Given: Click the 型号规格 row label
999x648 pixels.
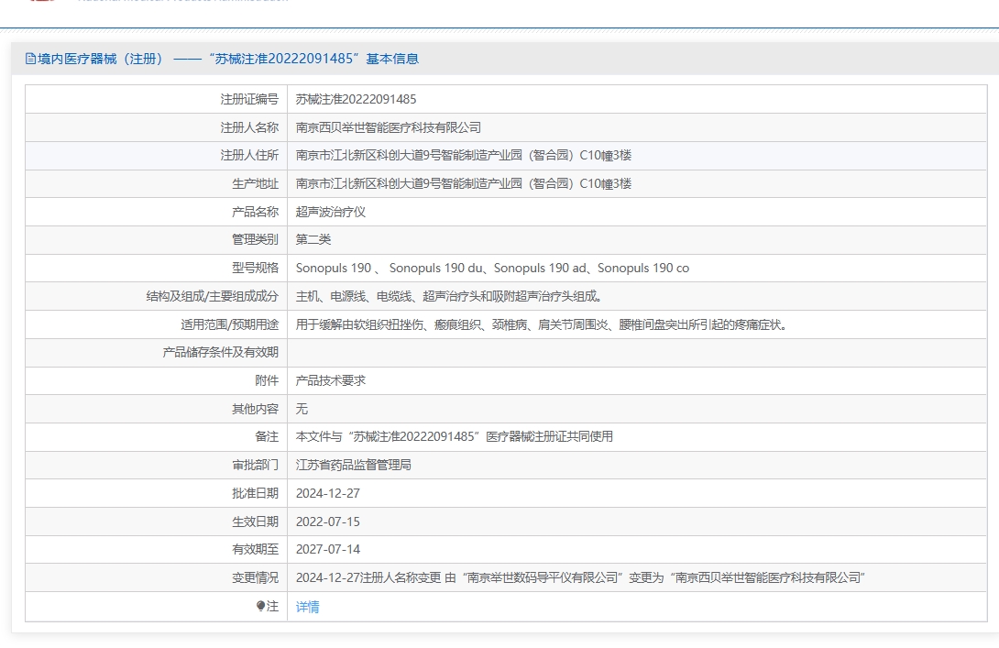Looking at the screenshot, I should click(x=255, y=269).
